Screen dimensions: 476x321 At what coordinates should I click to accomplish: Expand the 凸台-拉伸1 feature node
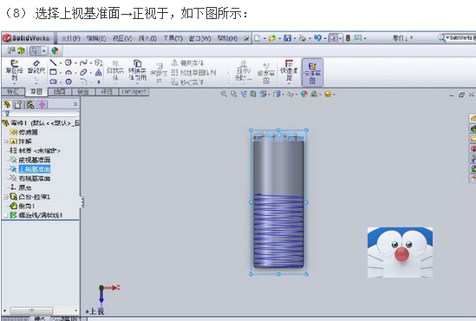click(x=5, y=197)
